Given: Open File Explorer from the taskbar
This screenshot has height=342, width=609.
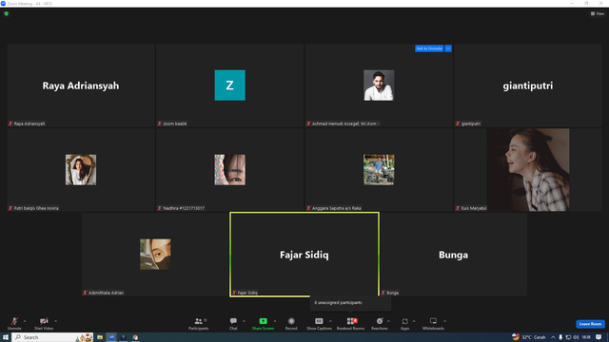Looking at the screenshot, I should (100, 337).
